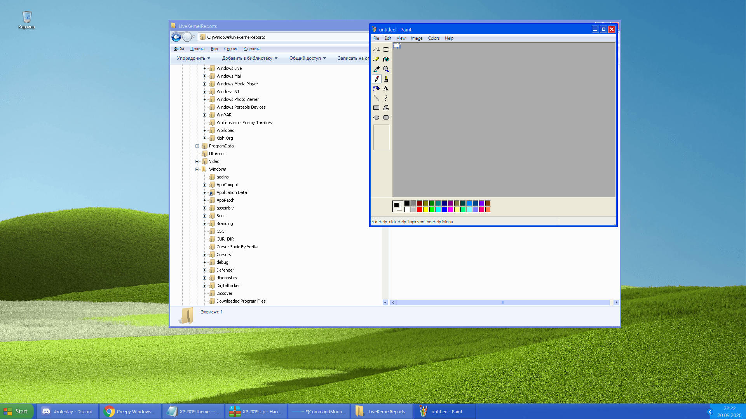Select the rectangular Select tool
The image size is (746, 419).
click(386, 50)
